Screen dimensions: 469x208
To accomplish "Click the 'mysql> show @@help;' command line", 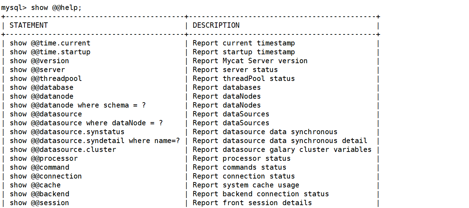I will click(41, 8).
